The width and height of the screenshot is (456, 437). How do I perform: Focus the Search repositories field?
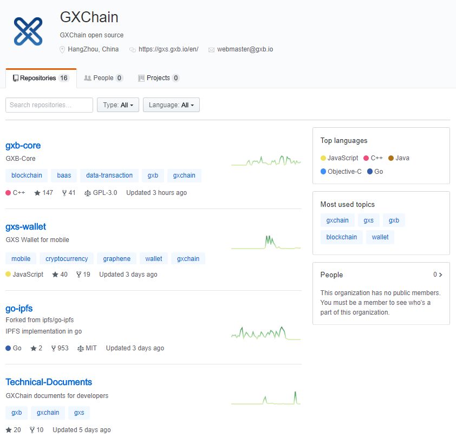click(49, 105)
